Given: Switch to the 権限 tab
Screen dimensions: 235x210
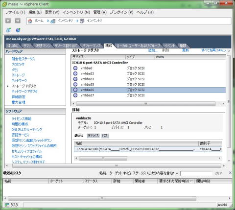Looking at the screenshot, I should pyautogui.click(x=183, y=46).
